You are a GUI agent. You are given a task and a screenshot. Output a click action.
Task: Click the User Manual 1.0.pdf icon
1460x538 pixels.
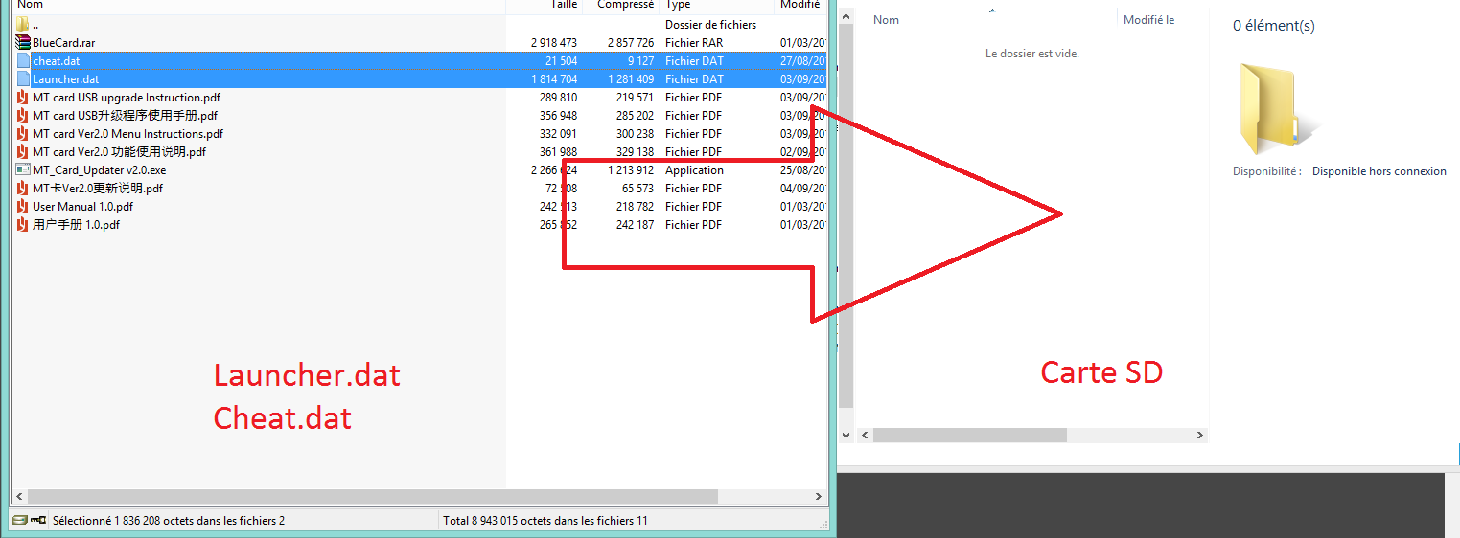pyautogui.click(x=23, y=207)
